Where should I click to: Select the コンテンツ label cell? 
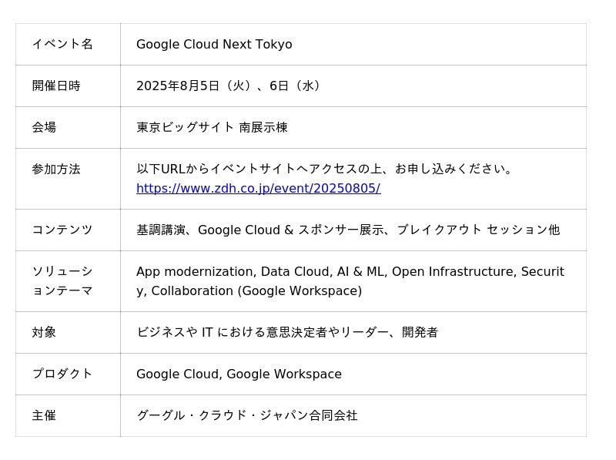click(x=68, y=230)
